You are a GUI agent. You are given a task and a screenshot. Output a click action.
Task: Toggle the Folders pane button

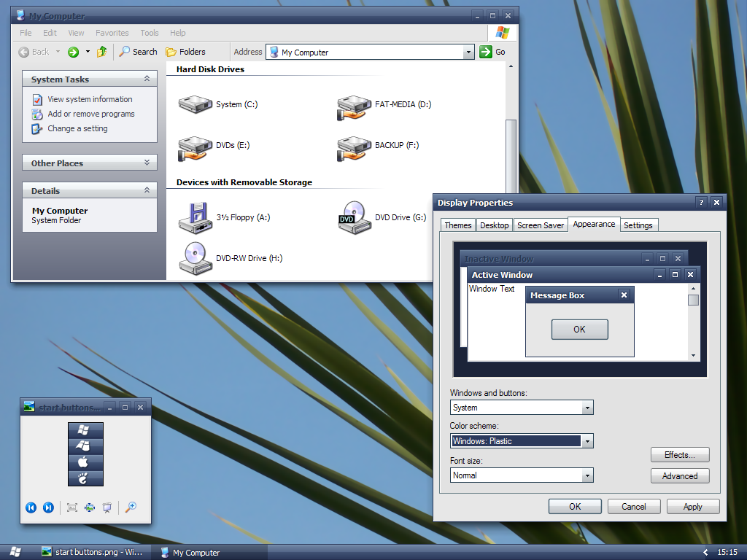[x=185, y=52]
